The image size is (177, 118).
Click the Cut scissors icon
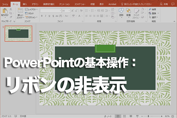(11, 9)
